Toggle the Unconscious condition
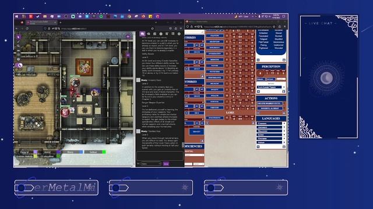 [x=279, y=42]
